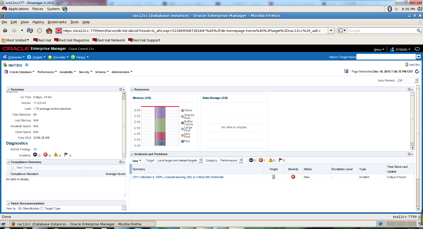Open Resources panel gear options

410,89
